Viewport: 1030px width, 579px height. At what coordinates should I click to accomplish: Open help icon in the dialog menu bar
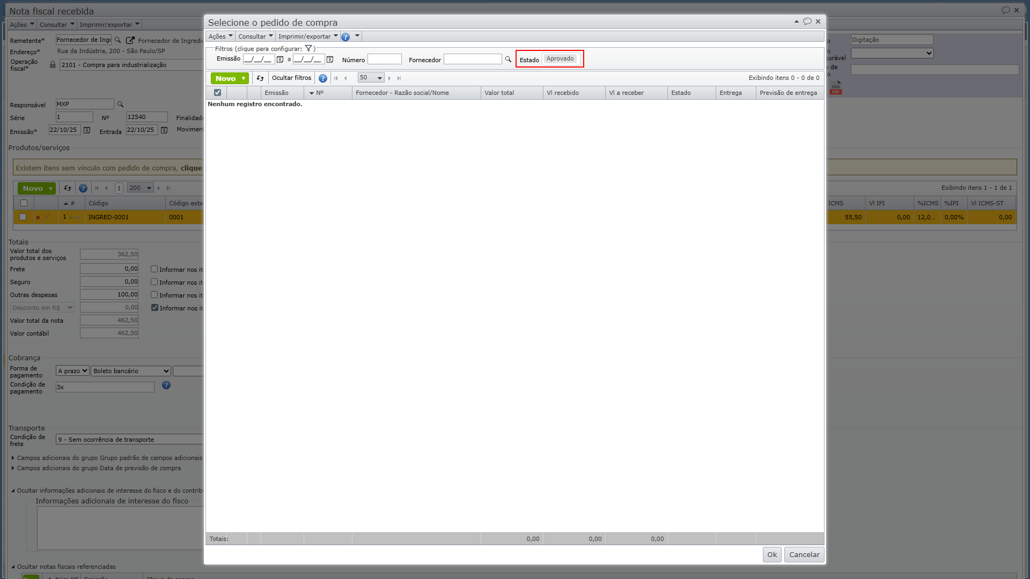click(x=345, y=37)
